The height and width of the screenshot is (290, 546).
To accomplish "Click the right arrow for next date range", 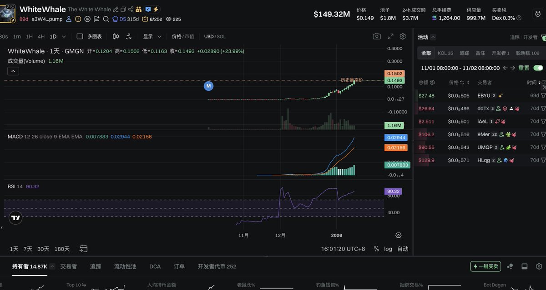I will [x=513, y=68].
